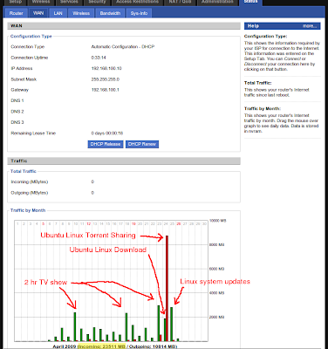Open the Setup main tab
The height and width of the screenshot is (349, 328).
point(16,3)
